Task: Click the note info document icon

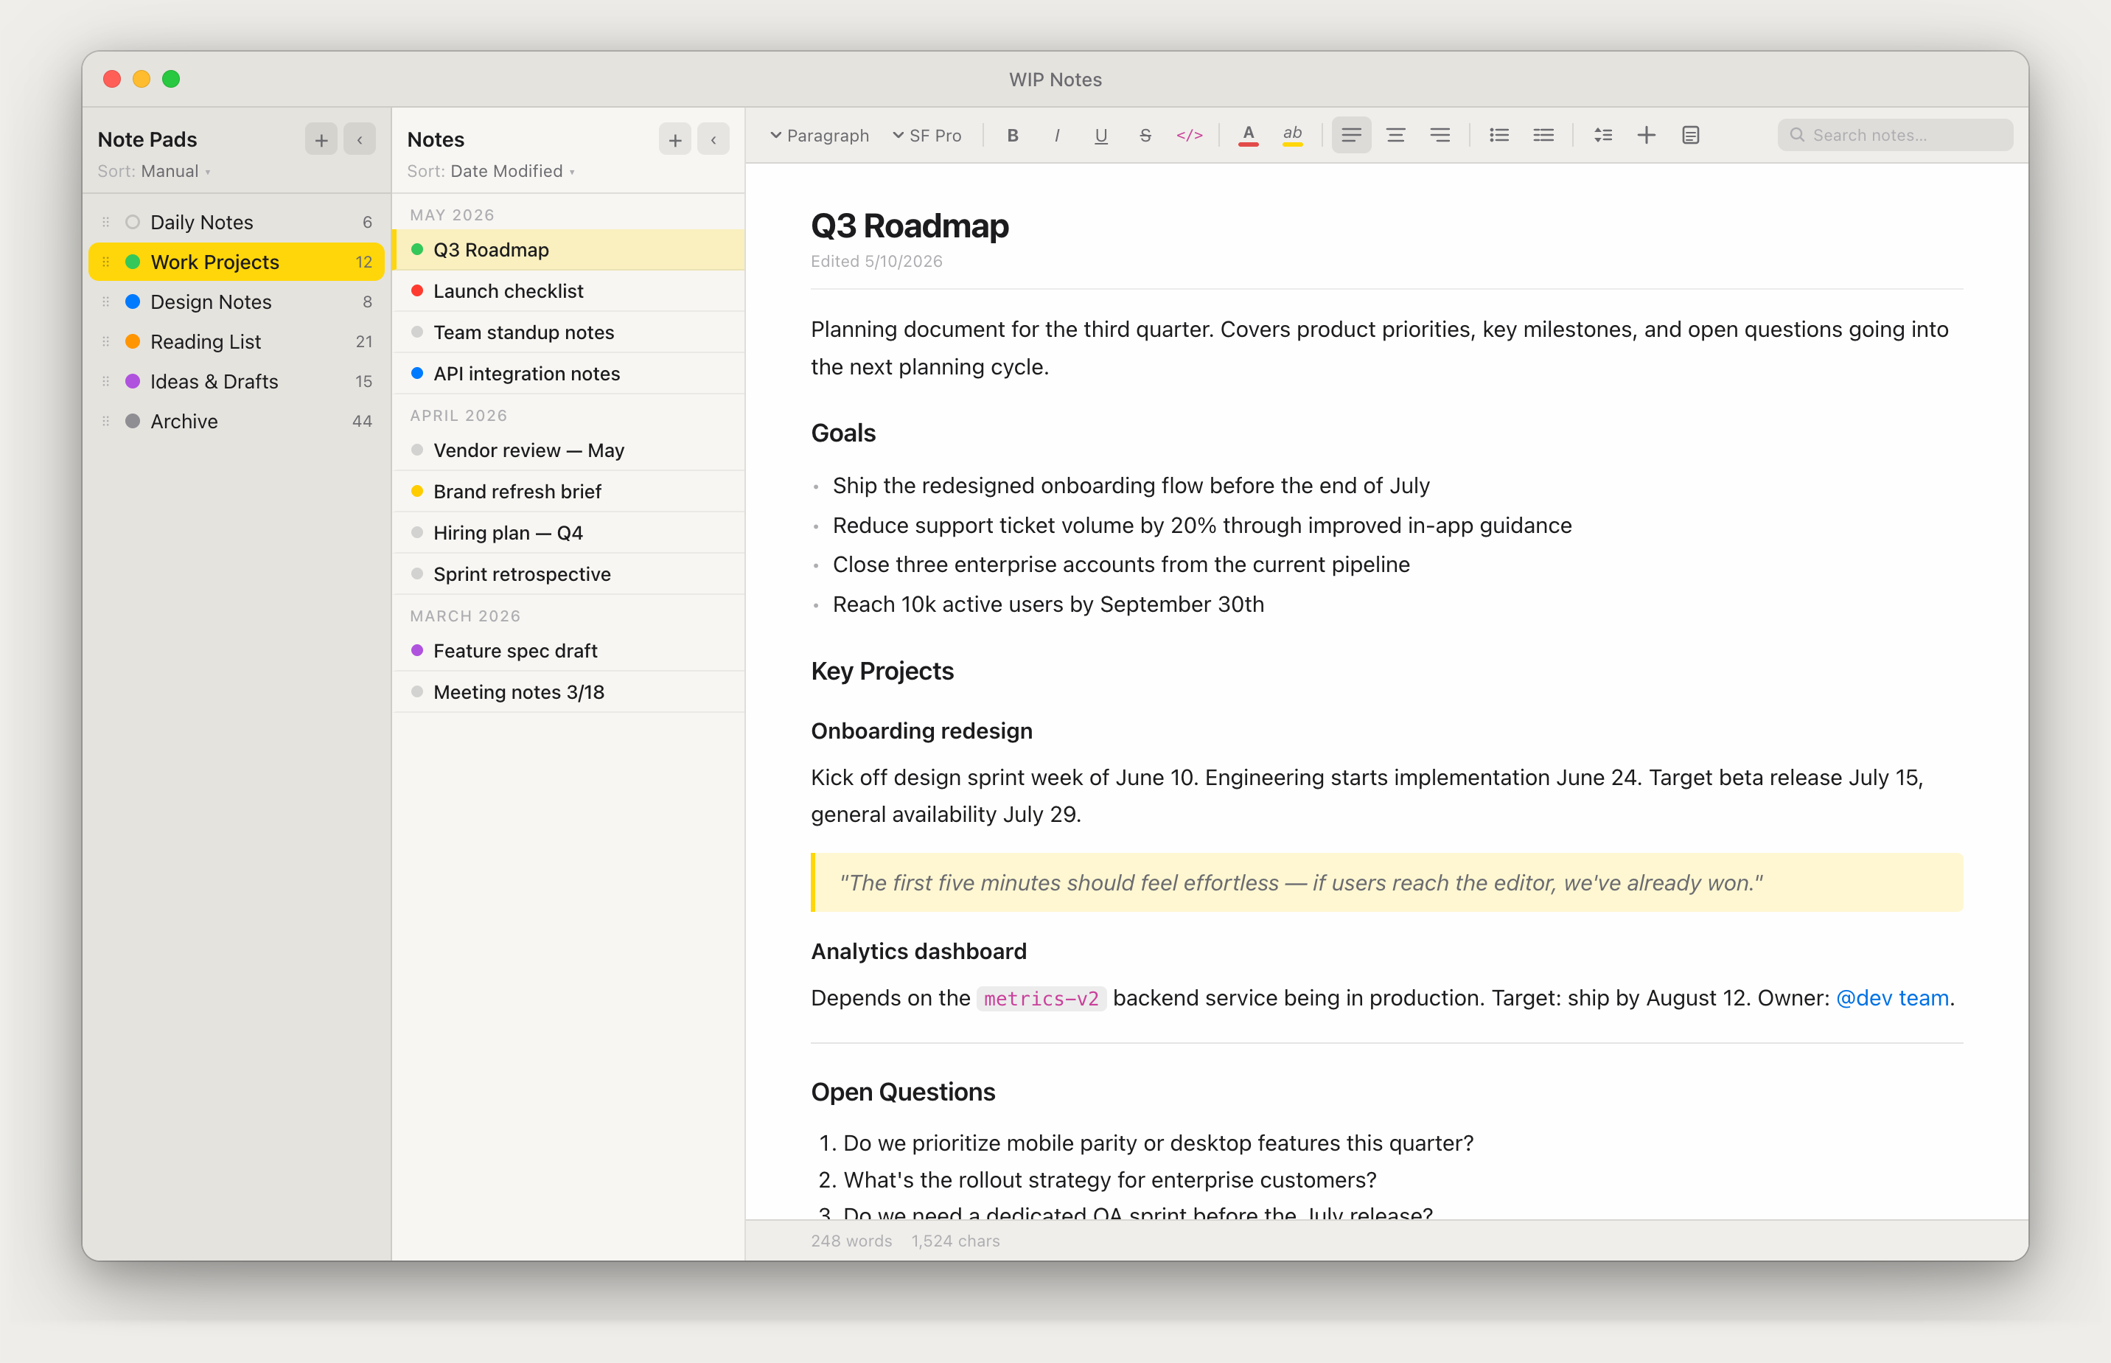Action: [x=1691, y=136]
